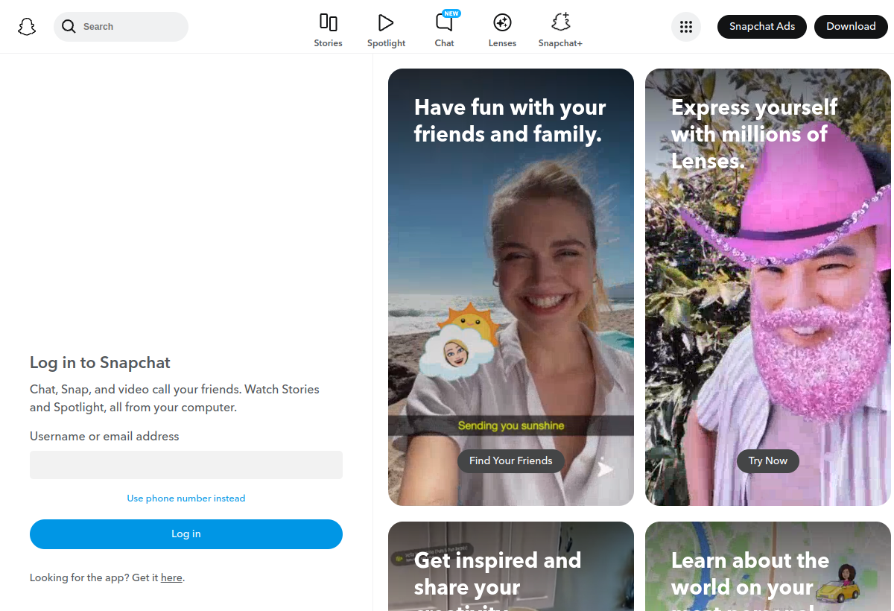Focus the Username or email address field

pos(186,465)
